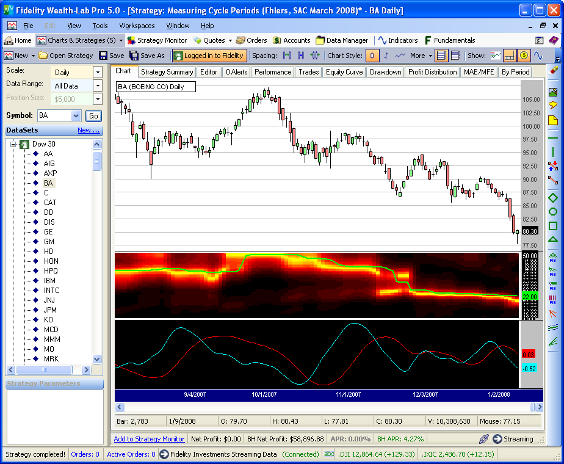The height and width of the screenshot is (464, 564).
Task: Toggle Streaming mode in status bar
Action: (512, 439)
